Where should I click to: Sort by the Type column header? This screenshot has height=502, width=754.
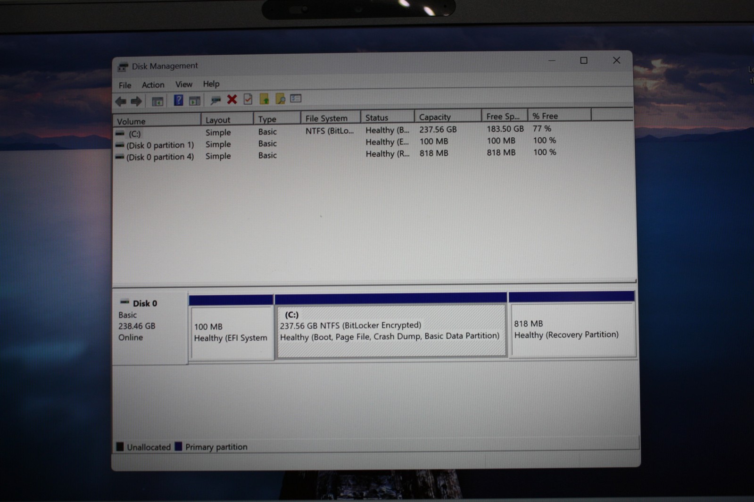[277, 118]
